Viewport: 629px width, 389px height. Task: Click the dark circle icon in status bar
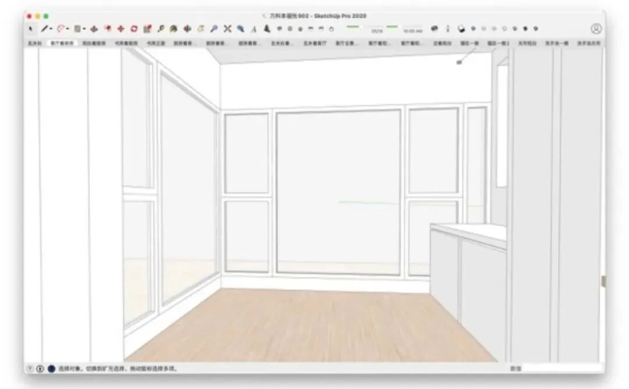51,369
